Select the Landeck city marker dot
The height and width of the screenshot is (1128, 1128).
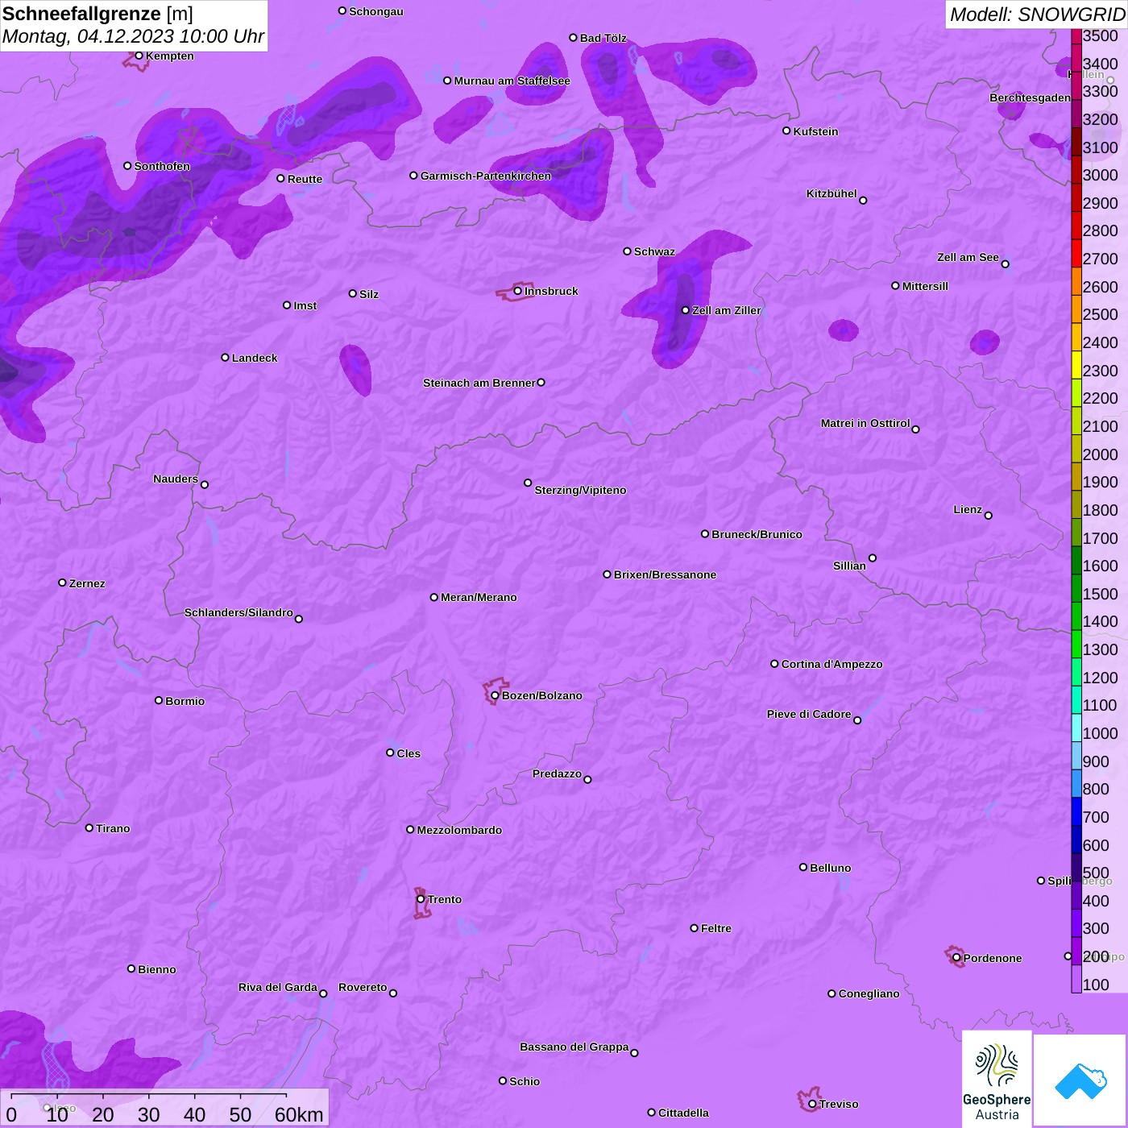225,357
